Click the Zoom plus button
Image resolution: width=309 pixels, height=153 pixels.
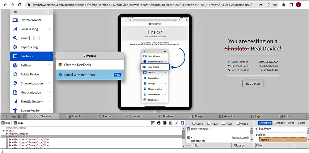point(37,38)
